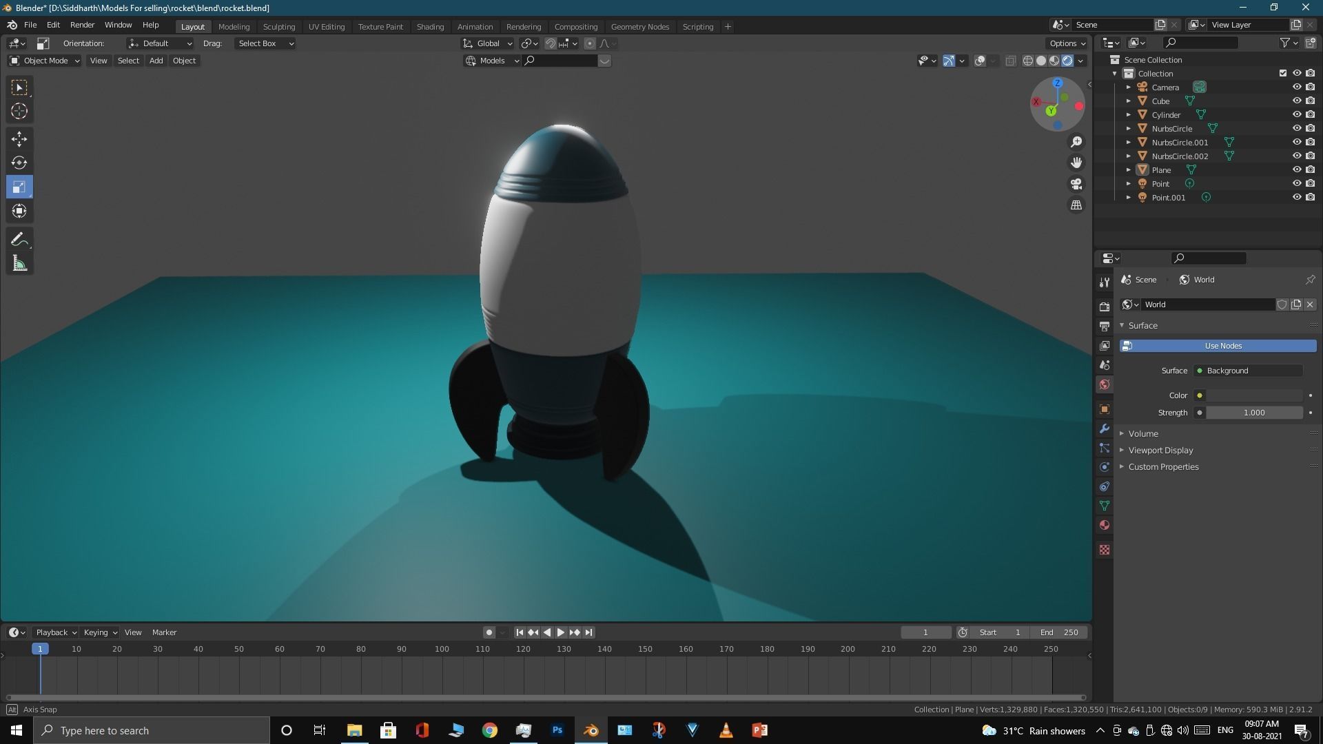Switch to rendered viewport shading
Screen dimensions: 1323x744
pyautogui.click(x=1067, y=61)
